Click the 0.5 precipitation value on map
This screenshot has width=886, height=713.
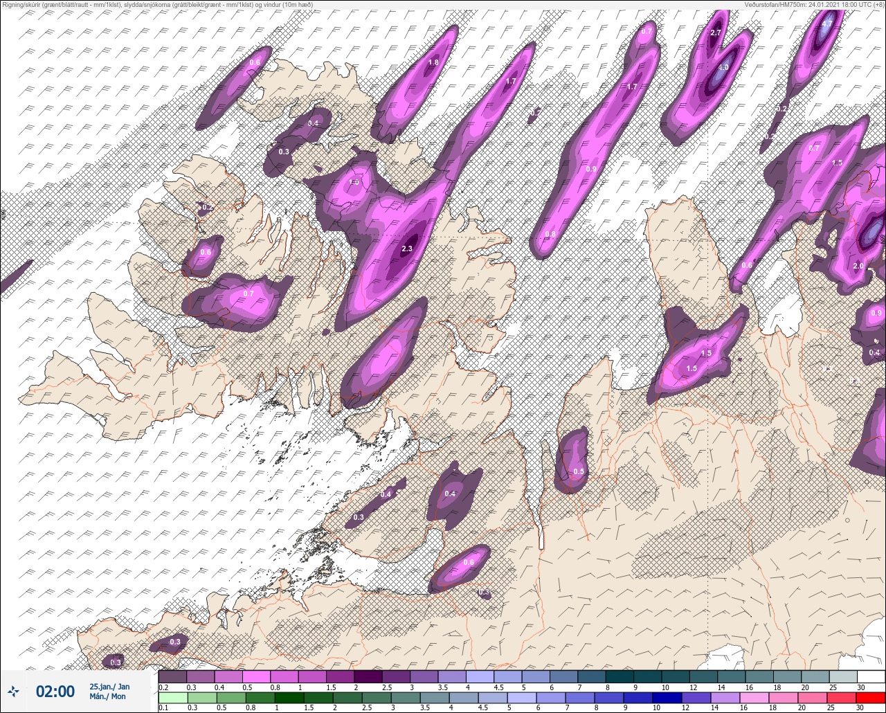coord(579,471)
